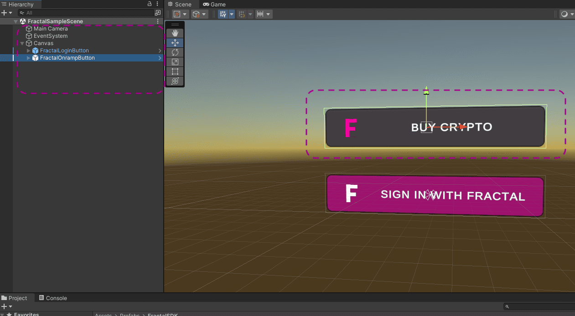Collapse the FractalSampleScene tree
The image size is (575, 316).
pos(16,21)
